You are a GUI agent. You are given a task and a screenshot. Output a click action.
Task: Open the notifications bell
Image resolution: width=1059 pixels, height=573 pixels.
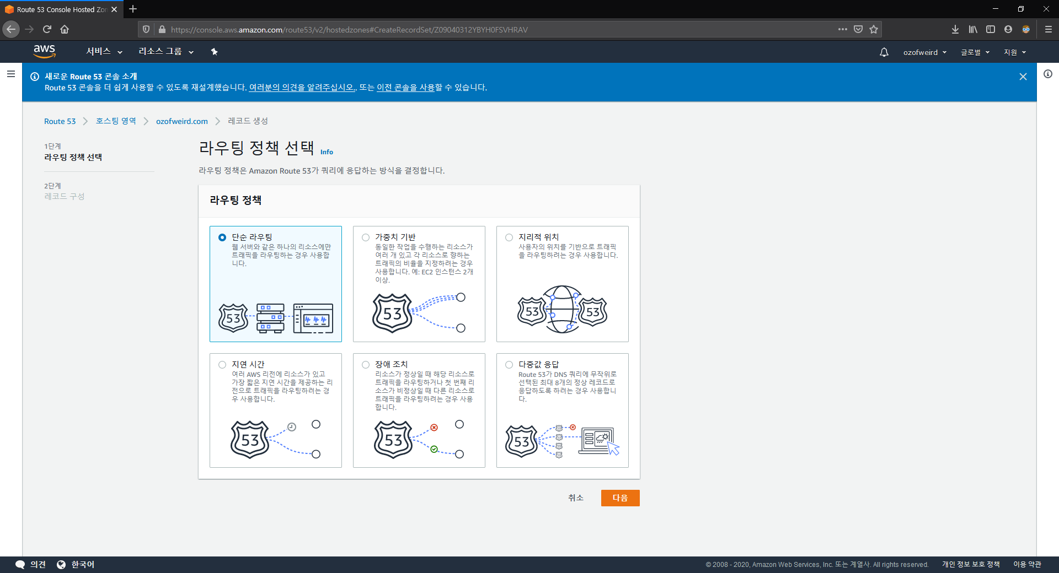pyautogui.click(x=884, y=52)
